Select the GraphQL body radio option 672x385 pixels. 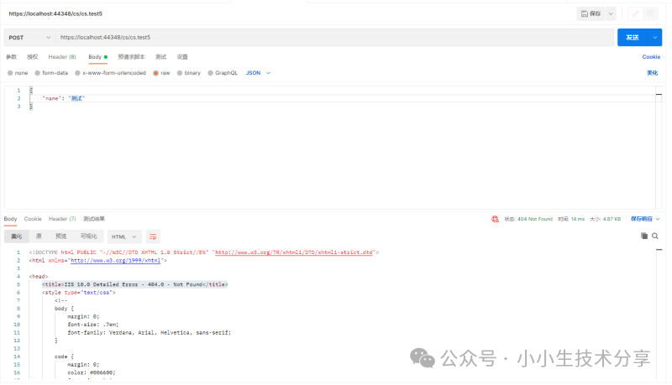point(210,73)
